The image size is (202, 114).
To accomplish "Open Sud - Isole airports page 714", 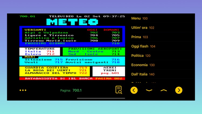I will point(116,54).
